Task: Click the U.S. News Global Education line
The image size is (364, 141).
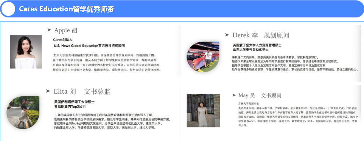Action: [x=89, y=45]
